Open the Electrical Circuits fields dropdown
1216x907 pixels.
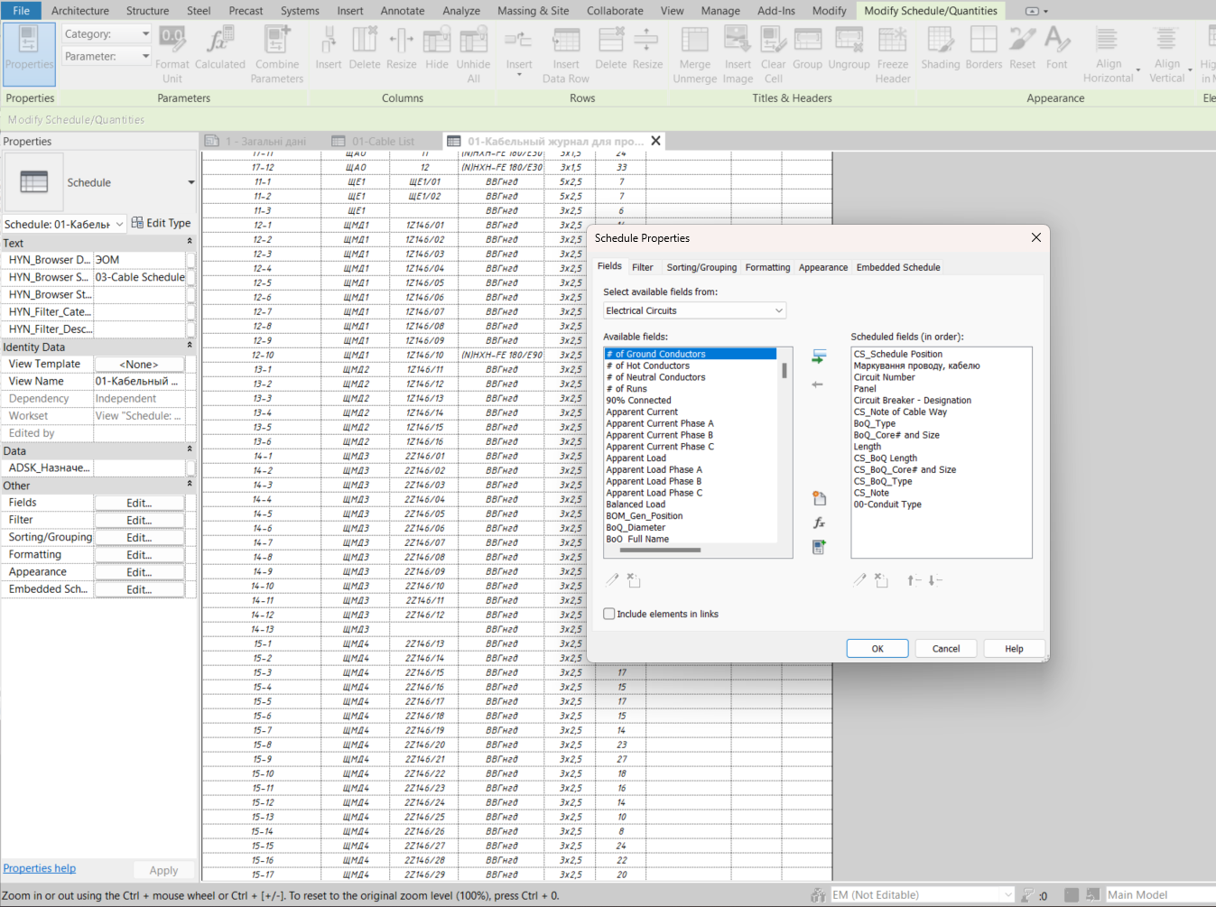coord(694,310)
